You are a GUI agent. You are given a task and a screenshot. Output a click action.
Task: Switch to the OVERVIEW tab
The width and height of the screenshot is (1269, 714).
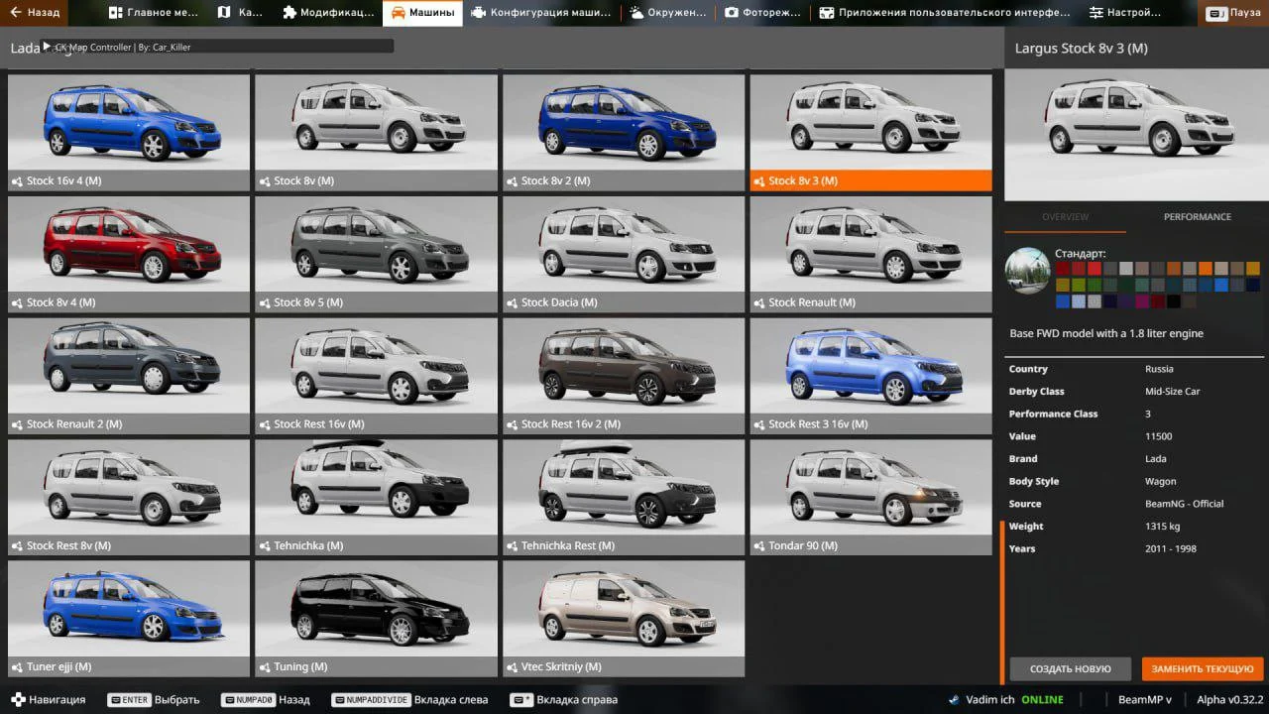1065,217
